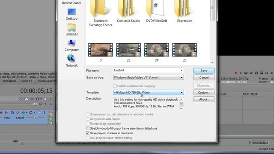Select the Camtasia Studio folder

(128, 12)
